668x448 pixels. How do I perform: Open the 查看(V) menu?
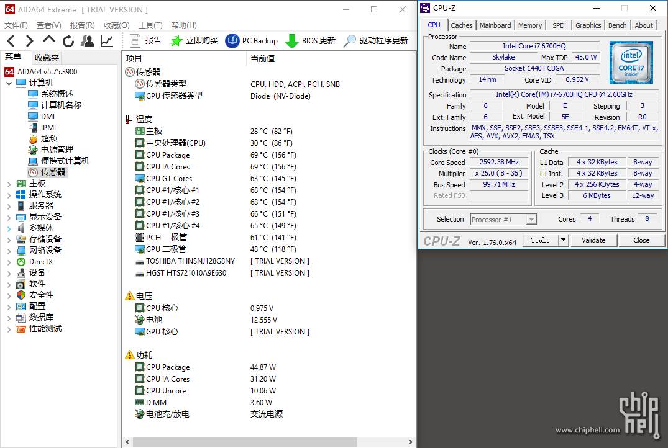(x=49, y=25)
